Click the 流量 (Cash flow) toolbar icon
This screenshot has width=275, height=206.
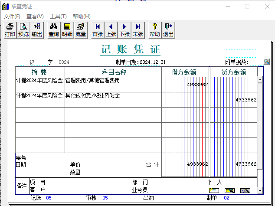(81, 30)
